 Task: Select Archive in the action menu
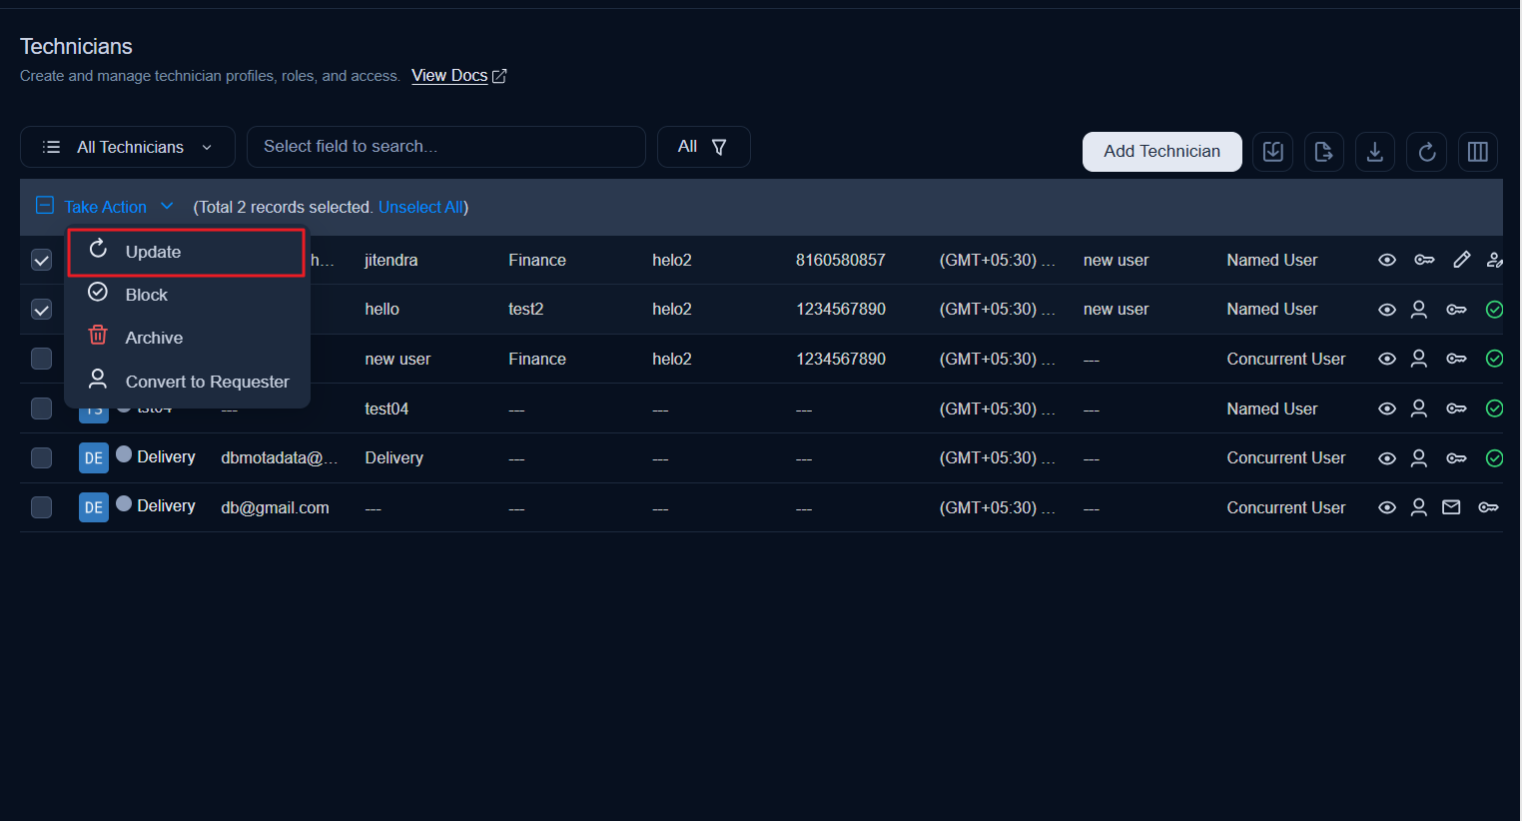pyautogui.click(x=187, y=338)
